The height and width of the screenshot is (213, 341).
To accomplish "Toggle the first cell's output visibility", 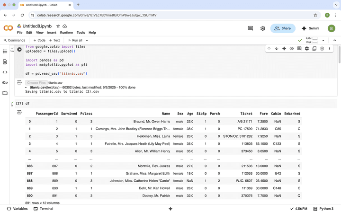I will [19, 82].
